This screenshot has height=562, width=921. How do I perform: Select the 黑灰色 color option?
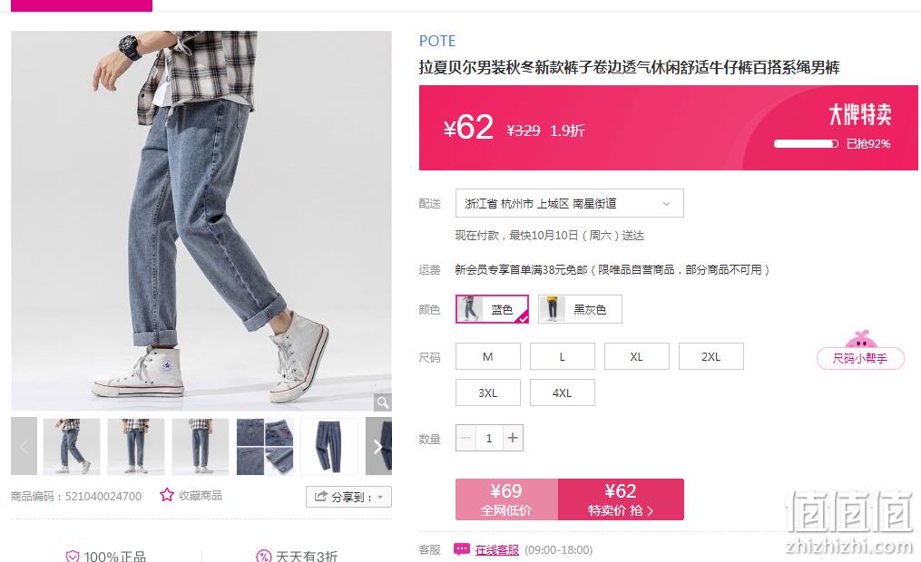click(x=580, y=309)
